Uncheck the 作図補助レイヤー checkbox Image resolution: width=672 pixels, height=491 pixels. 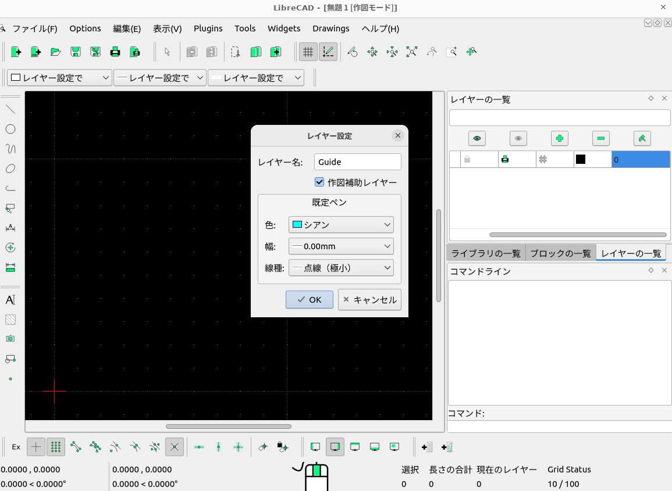coord(319,182)
